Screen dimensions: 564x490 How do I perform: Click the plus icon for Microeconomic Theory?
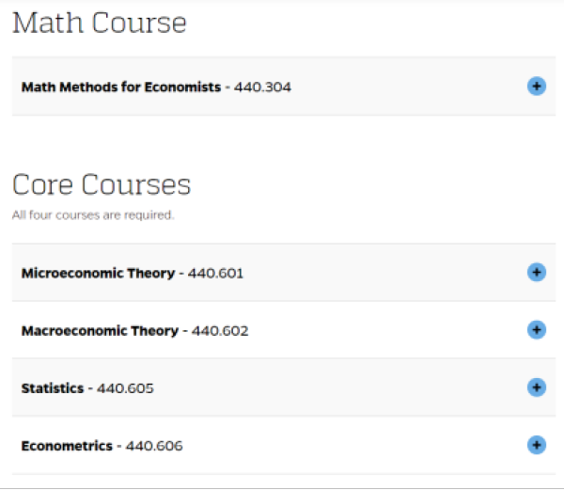tap(537, 273)
